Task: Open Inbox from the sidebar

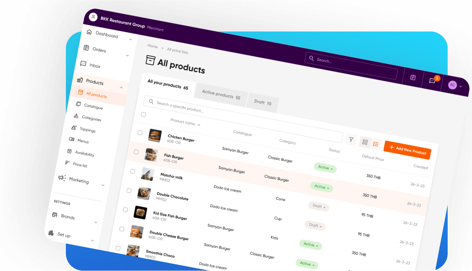Action: (x=95, y=66)
